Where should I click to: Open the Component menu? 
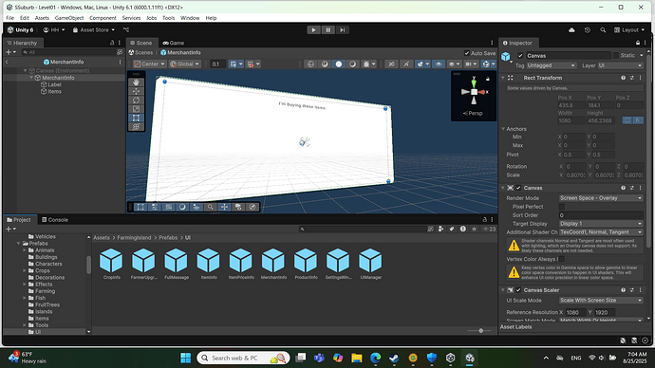[103, 18]
